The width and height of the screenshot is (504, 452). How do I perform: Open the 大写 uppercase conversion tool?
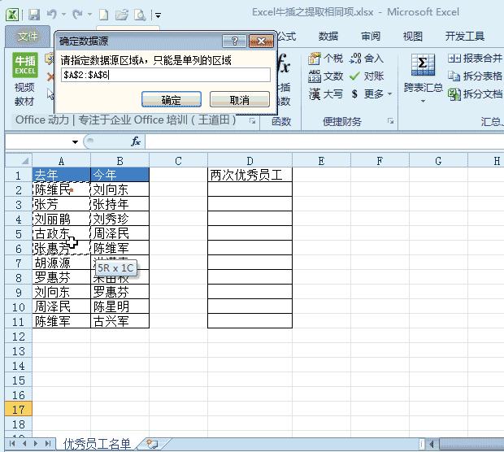pos(325,93)
